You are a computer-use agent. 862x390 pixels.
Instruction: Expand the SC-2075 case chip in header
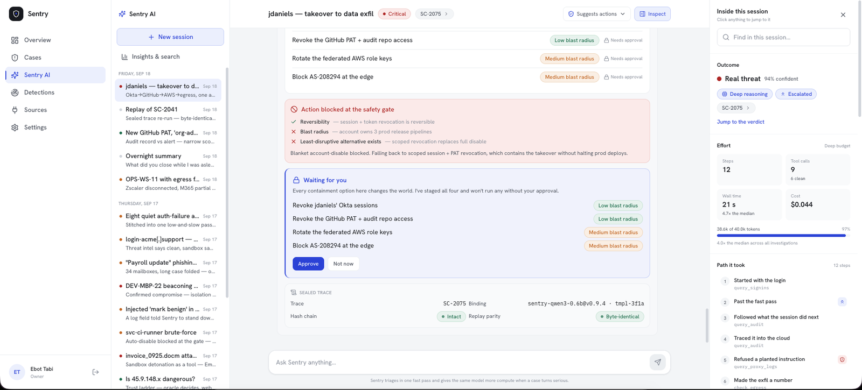(434, 14)
